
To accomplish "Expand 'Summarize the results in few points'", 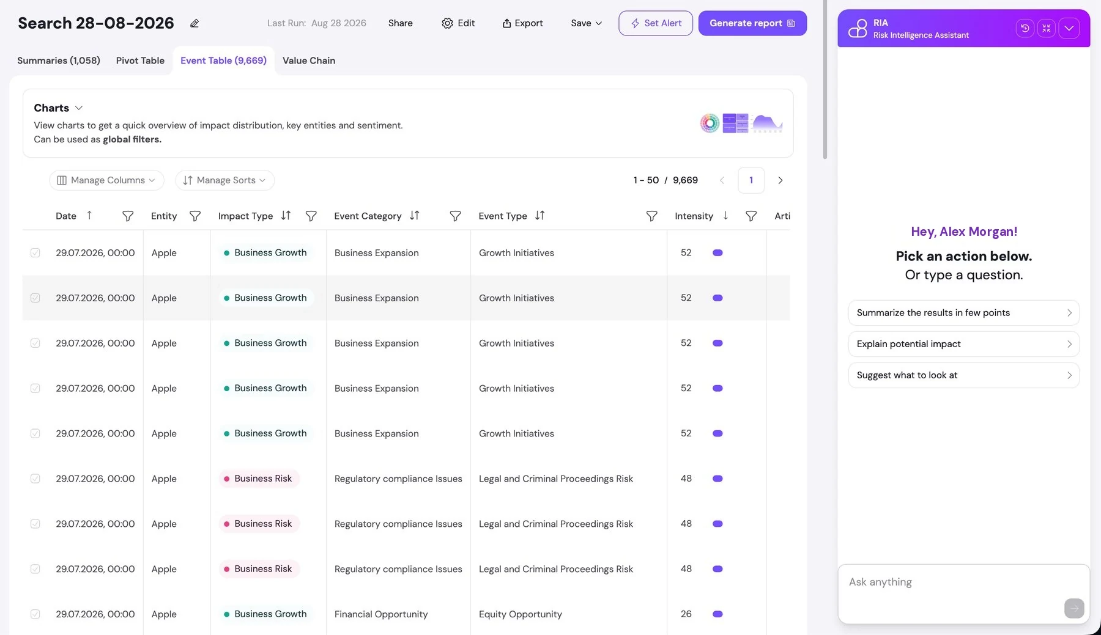I will tap(963, 313).
